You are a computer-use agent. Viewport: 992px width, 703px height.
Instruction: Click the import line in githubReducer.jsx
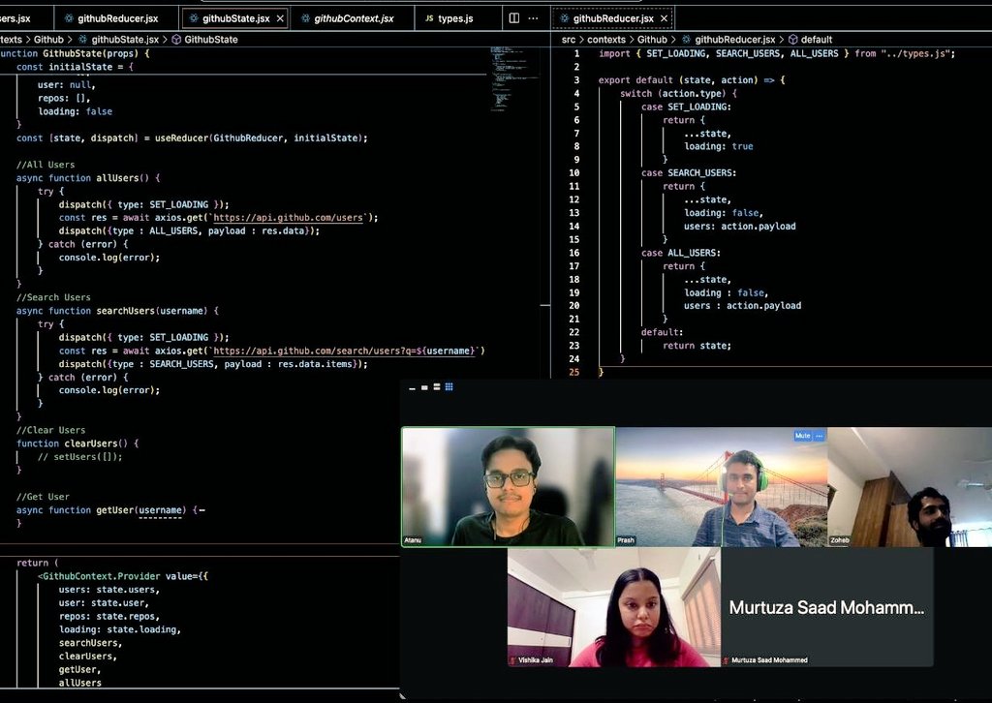777,53
